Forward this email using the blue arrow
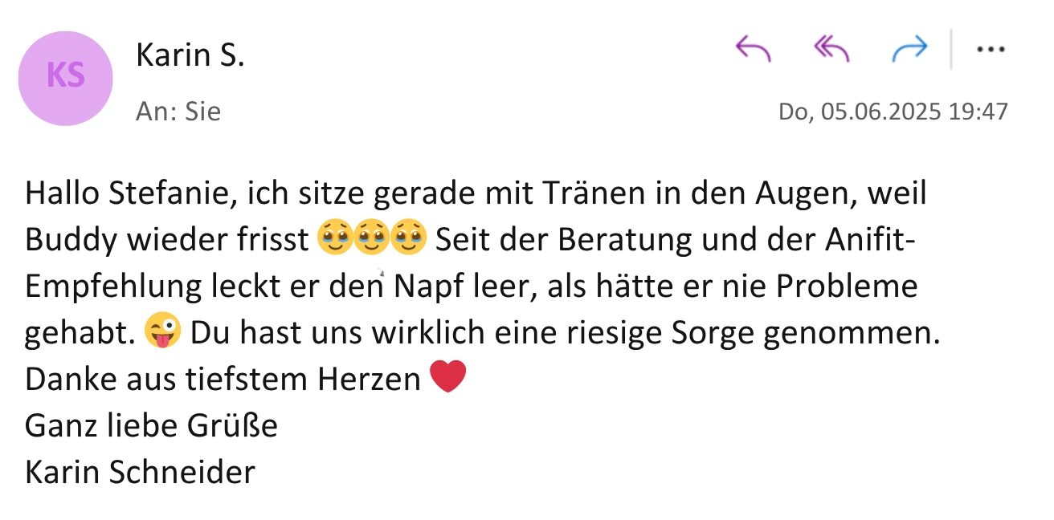1054x520 pixels. (x=909, y=50)
